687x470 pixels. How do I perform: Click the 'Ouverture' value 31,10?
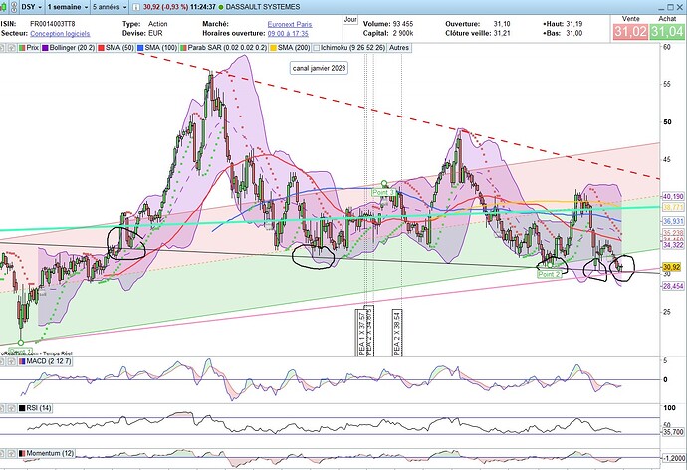point(501,24)
